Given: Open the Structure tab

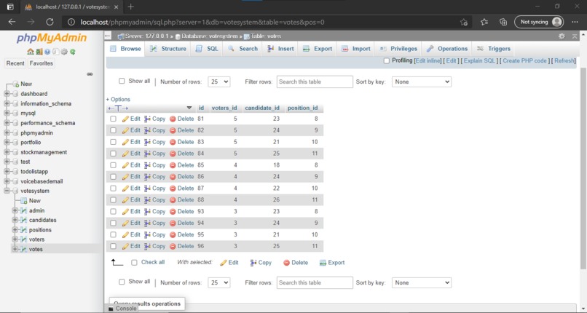Looking at the screenshot, I should click(x=168, y=49).
